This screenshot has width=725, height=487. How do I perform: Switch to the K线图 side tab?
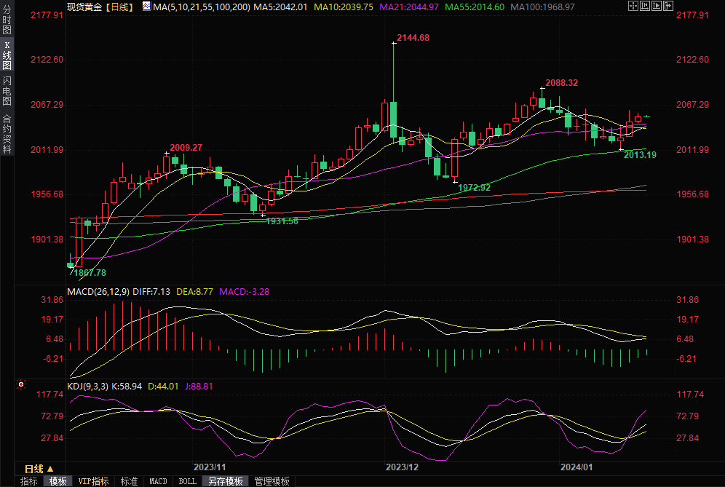pyautogui.click(x=7, y=55)
